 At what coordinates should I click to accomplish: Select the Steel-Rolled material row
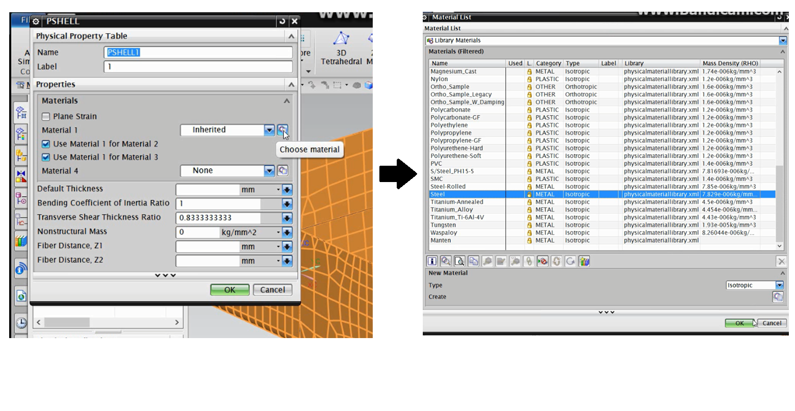pyautogui.click(x=602, y=187)
